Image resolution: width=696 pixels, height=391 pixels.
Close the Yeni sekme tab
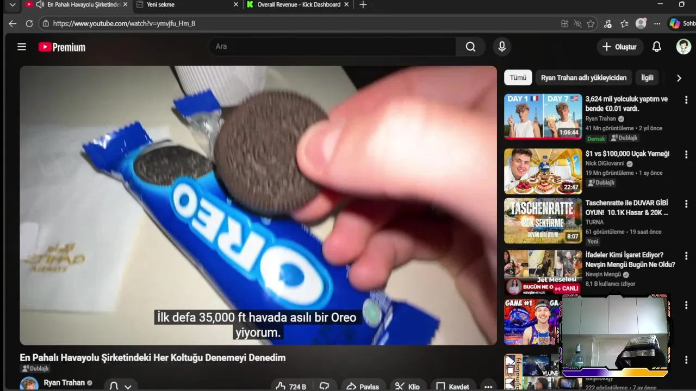[x=235, y=5]
